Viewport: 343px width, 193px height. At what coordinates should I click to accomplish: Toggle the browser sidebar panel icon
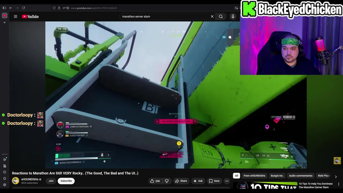click(4, 8)
